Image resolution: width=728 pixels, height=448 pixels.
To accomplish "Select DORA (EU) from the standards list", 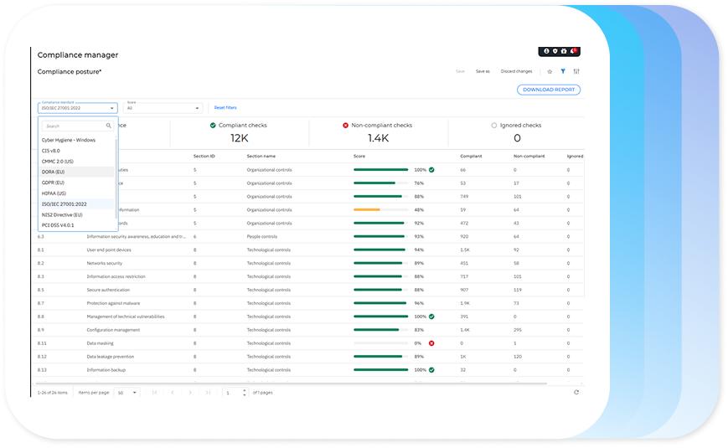I will point(54,172).
